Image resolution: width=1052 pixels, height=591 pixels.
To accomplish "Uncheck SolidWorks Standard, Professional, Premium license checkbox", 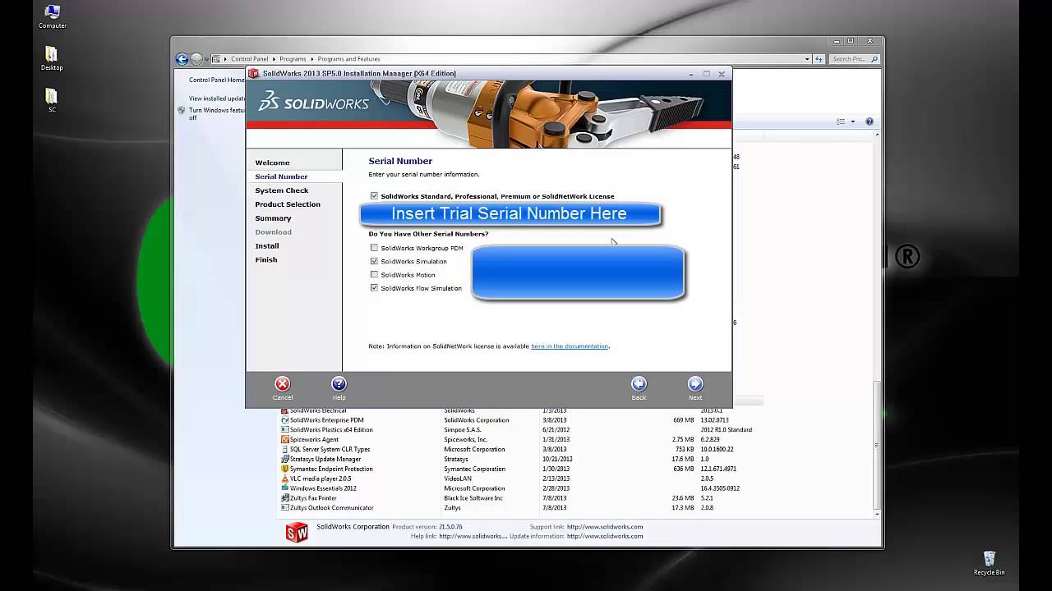I will coord(374,196).
